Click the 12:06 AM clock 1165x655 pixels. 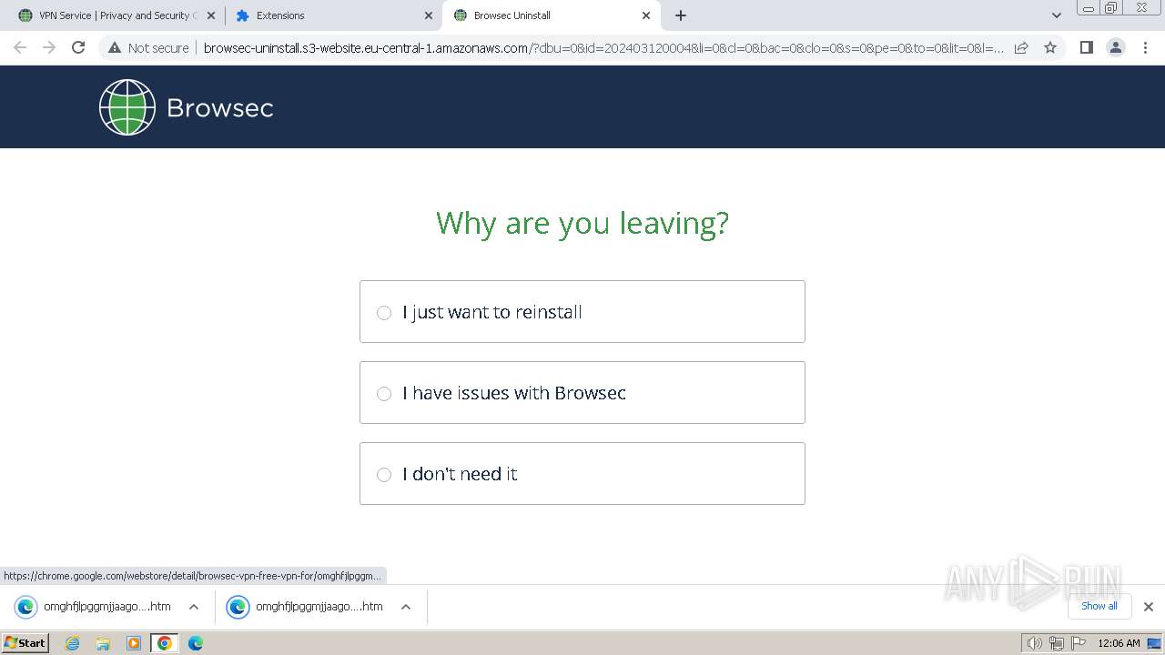pyautogui.click(x=1119, y=643)
